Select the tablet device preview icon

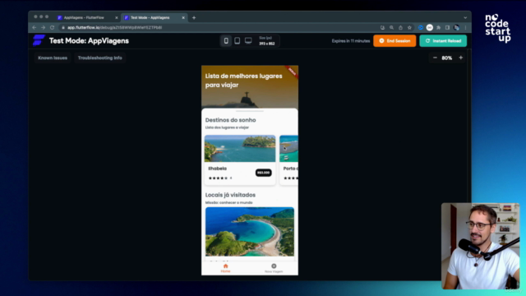point(238,40)
